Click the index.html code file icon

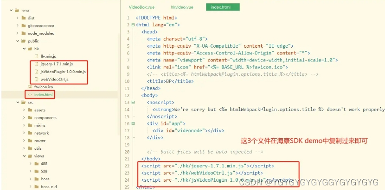point(30,94)
